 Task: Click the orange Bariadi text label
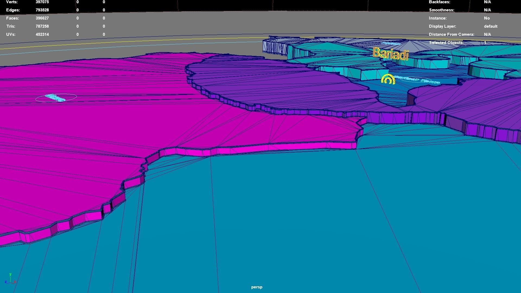pyautogui.click(x=391, y=54)
